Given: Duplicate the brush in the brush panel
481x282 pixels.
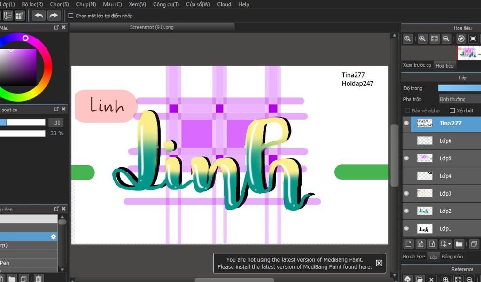Looking at the screenshot, I should 23,278.
